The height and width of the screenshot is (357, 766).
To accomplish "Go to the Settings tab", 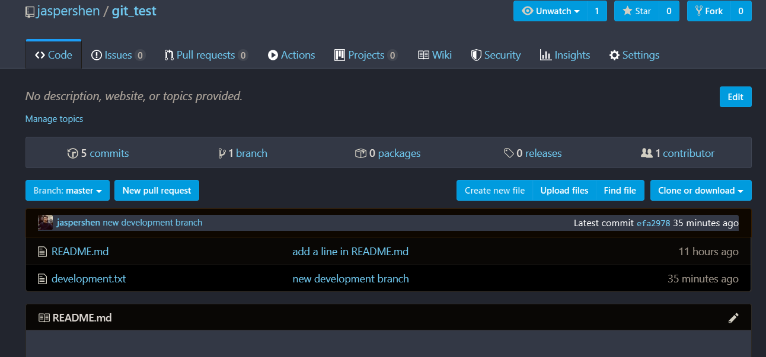I will point(634,55).
